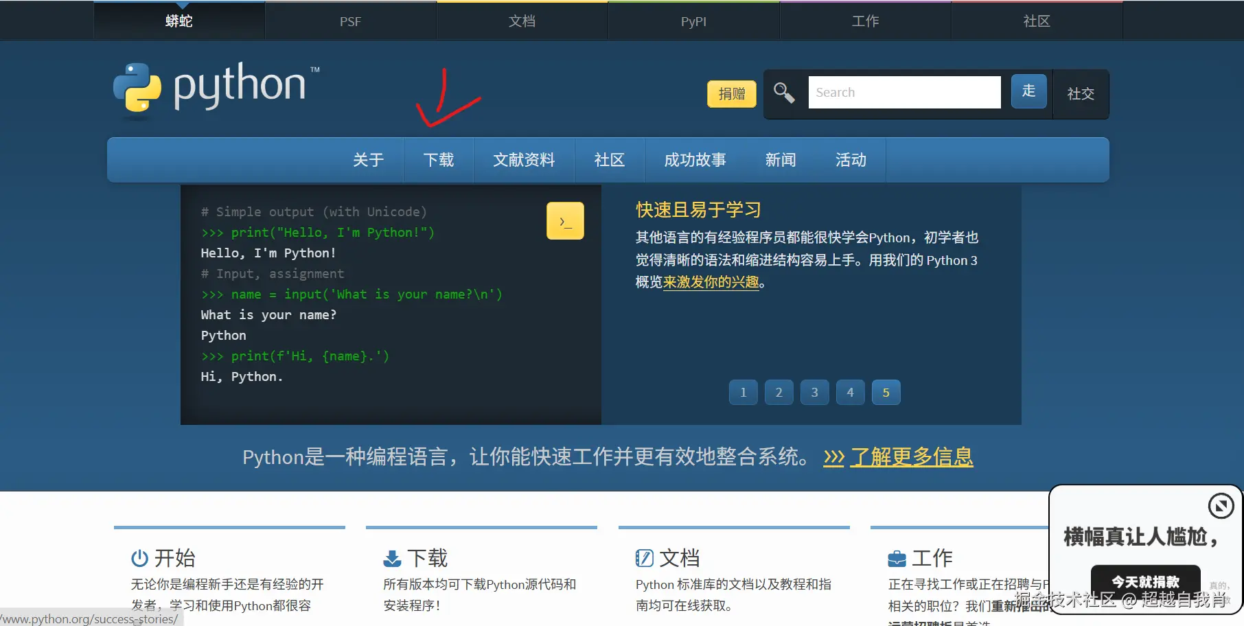The image size is (1244, 626).
Task: Select the 蟒蛇 top tab
Action: coord(179,21)
